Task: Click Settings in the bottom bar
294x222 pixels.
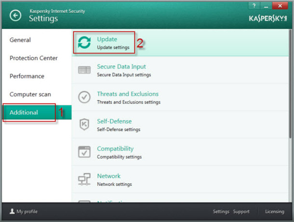Action: [x=221, y=211]
